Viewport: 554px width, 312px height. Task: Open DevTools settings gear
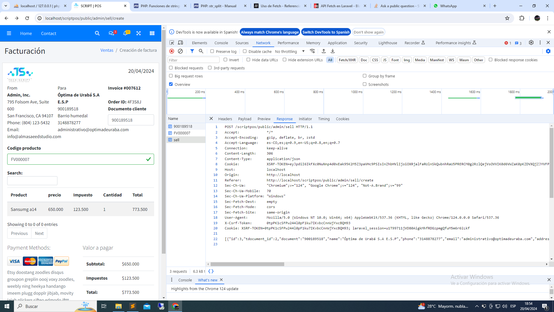[531, 42]
